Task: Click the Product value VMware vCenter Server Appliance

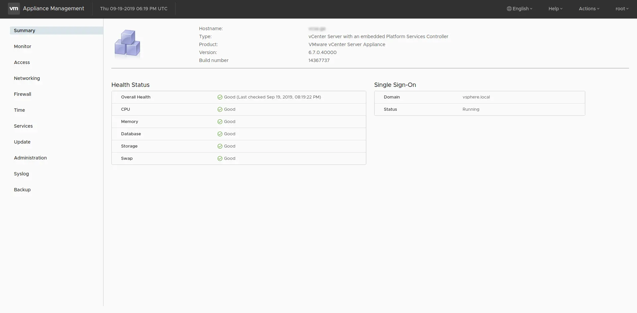Action: pyautogui.click(x=347, y=44)
